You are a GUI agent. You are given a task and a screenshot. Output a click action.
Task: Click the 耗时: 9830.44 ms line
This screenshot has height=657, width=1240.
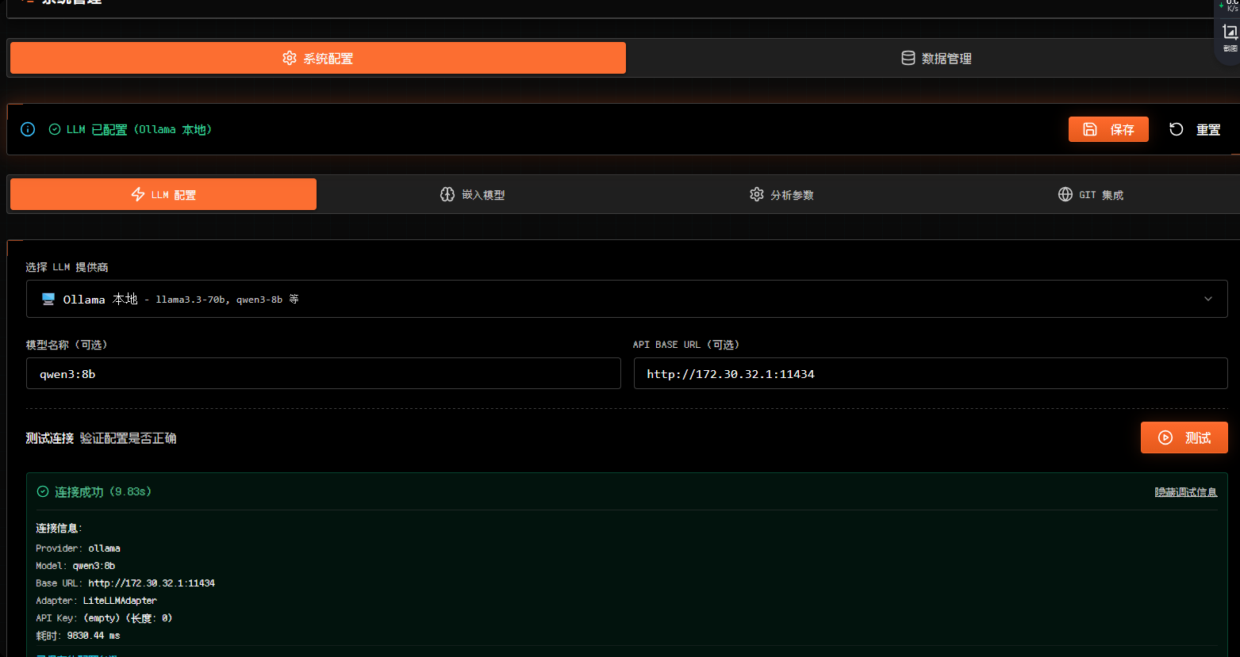78,636
